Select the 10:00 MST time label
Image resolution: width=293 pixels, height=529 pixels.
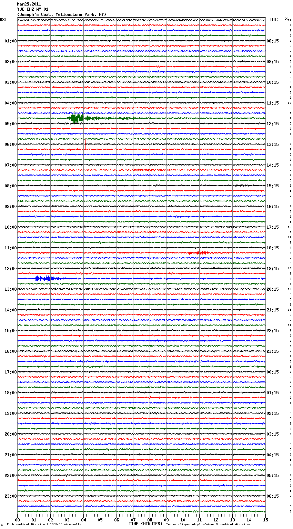[11, 227]
